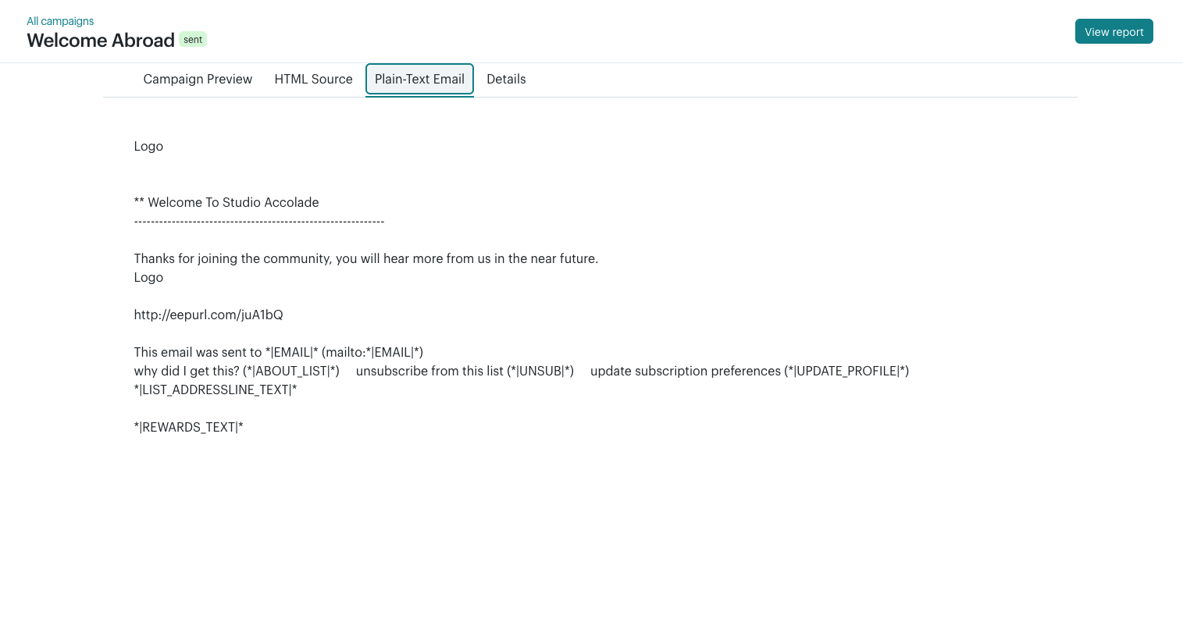Open the Details tab
Image resolution: width=1183 pixels, height=633 pixels.
(x=506, y=79)
